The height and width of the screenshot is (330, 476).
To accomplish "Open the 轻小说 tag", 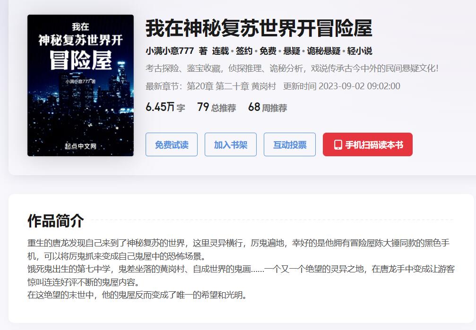I will [360, 51].
